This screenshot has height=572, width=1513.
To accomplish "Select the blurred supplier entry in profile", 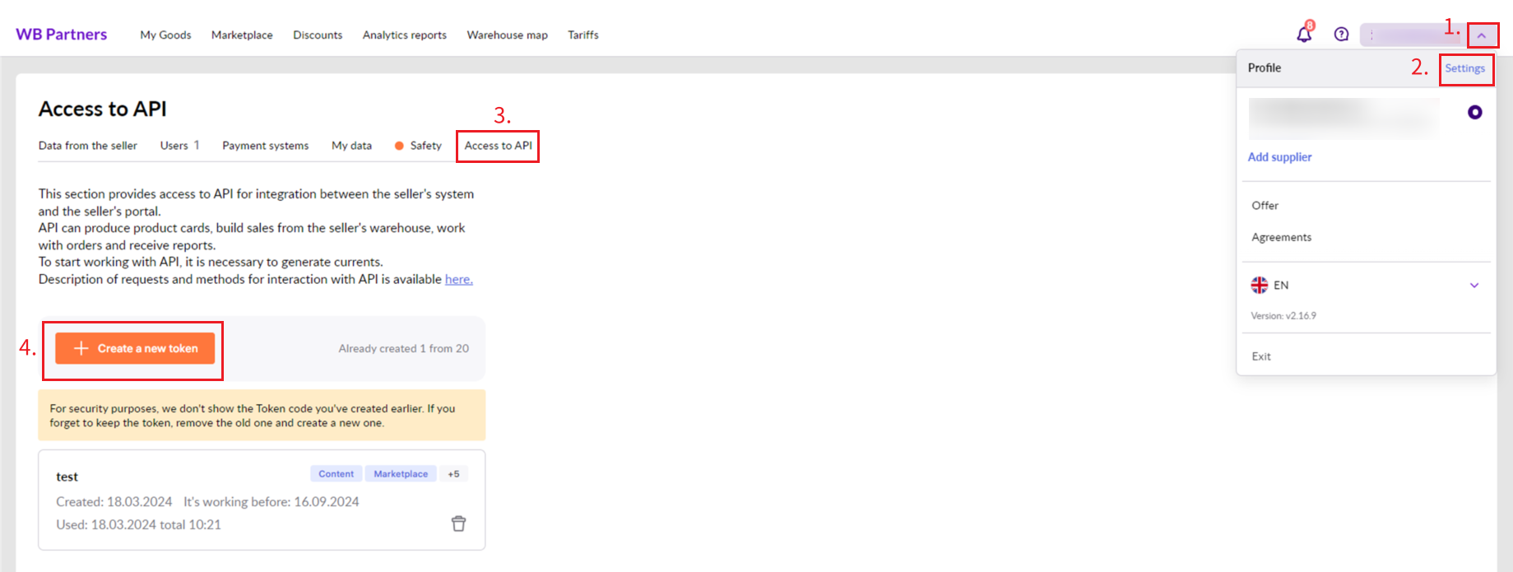I will click(x=1344, y=119).
